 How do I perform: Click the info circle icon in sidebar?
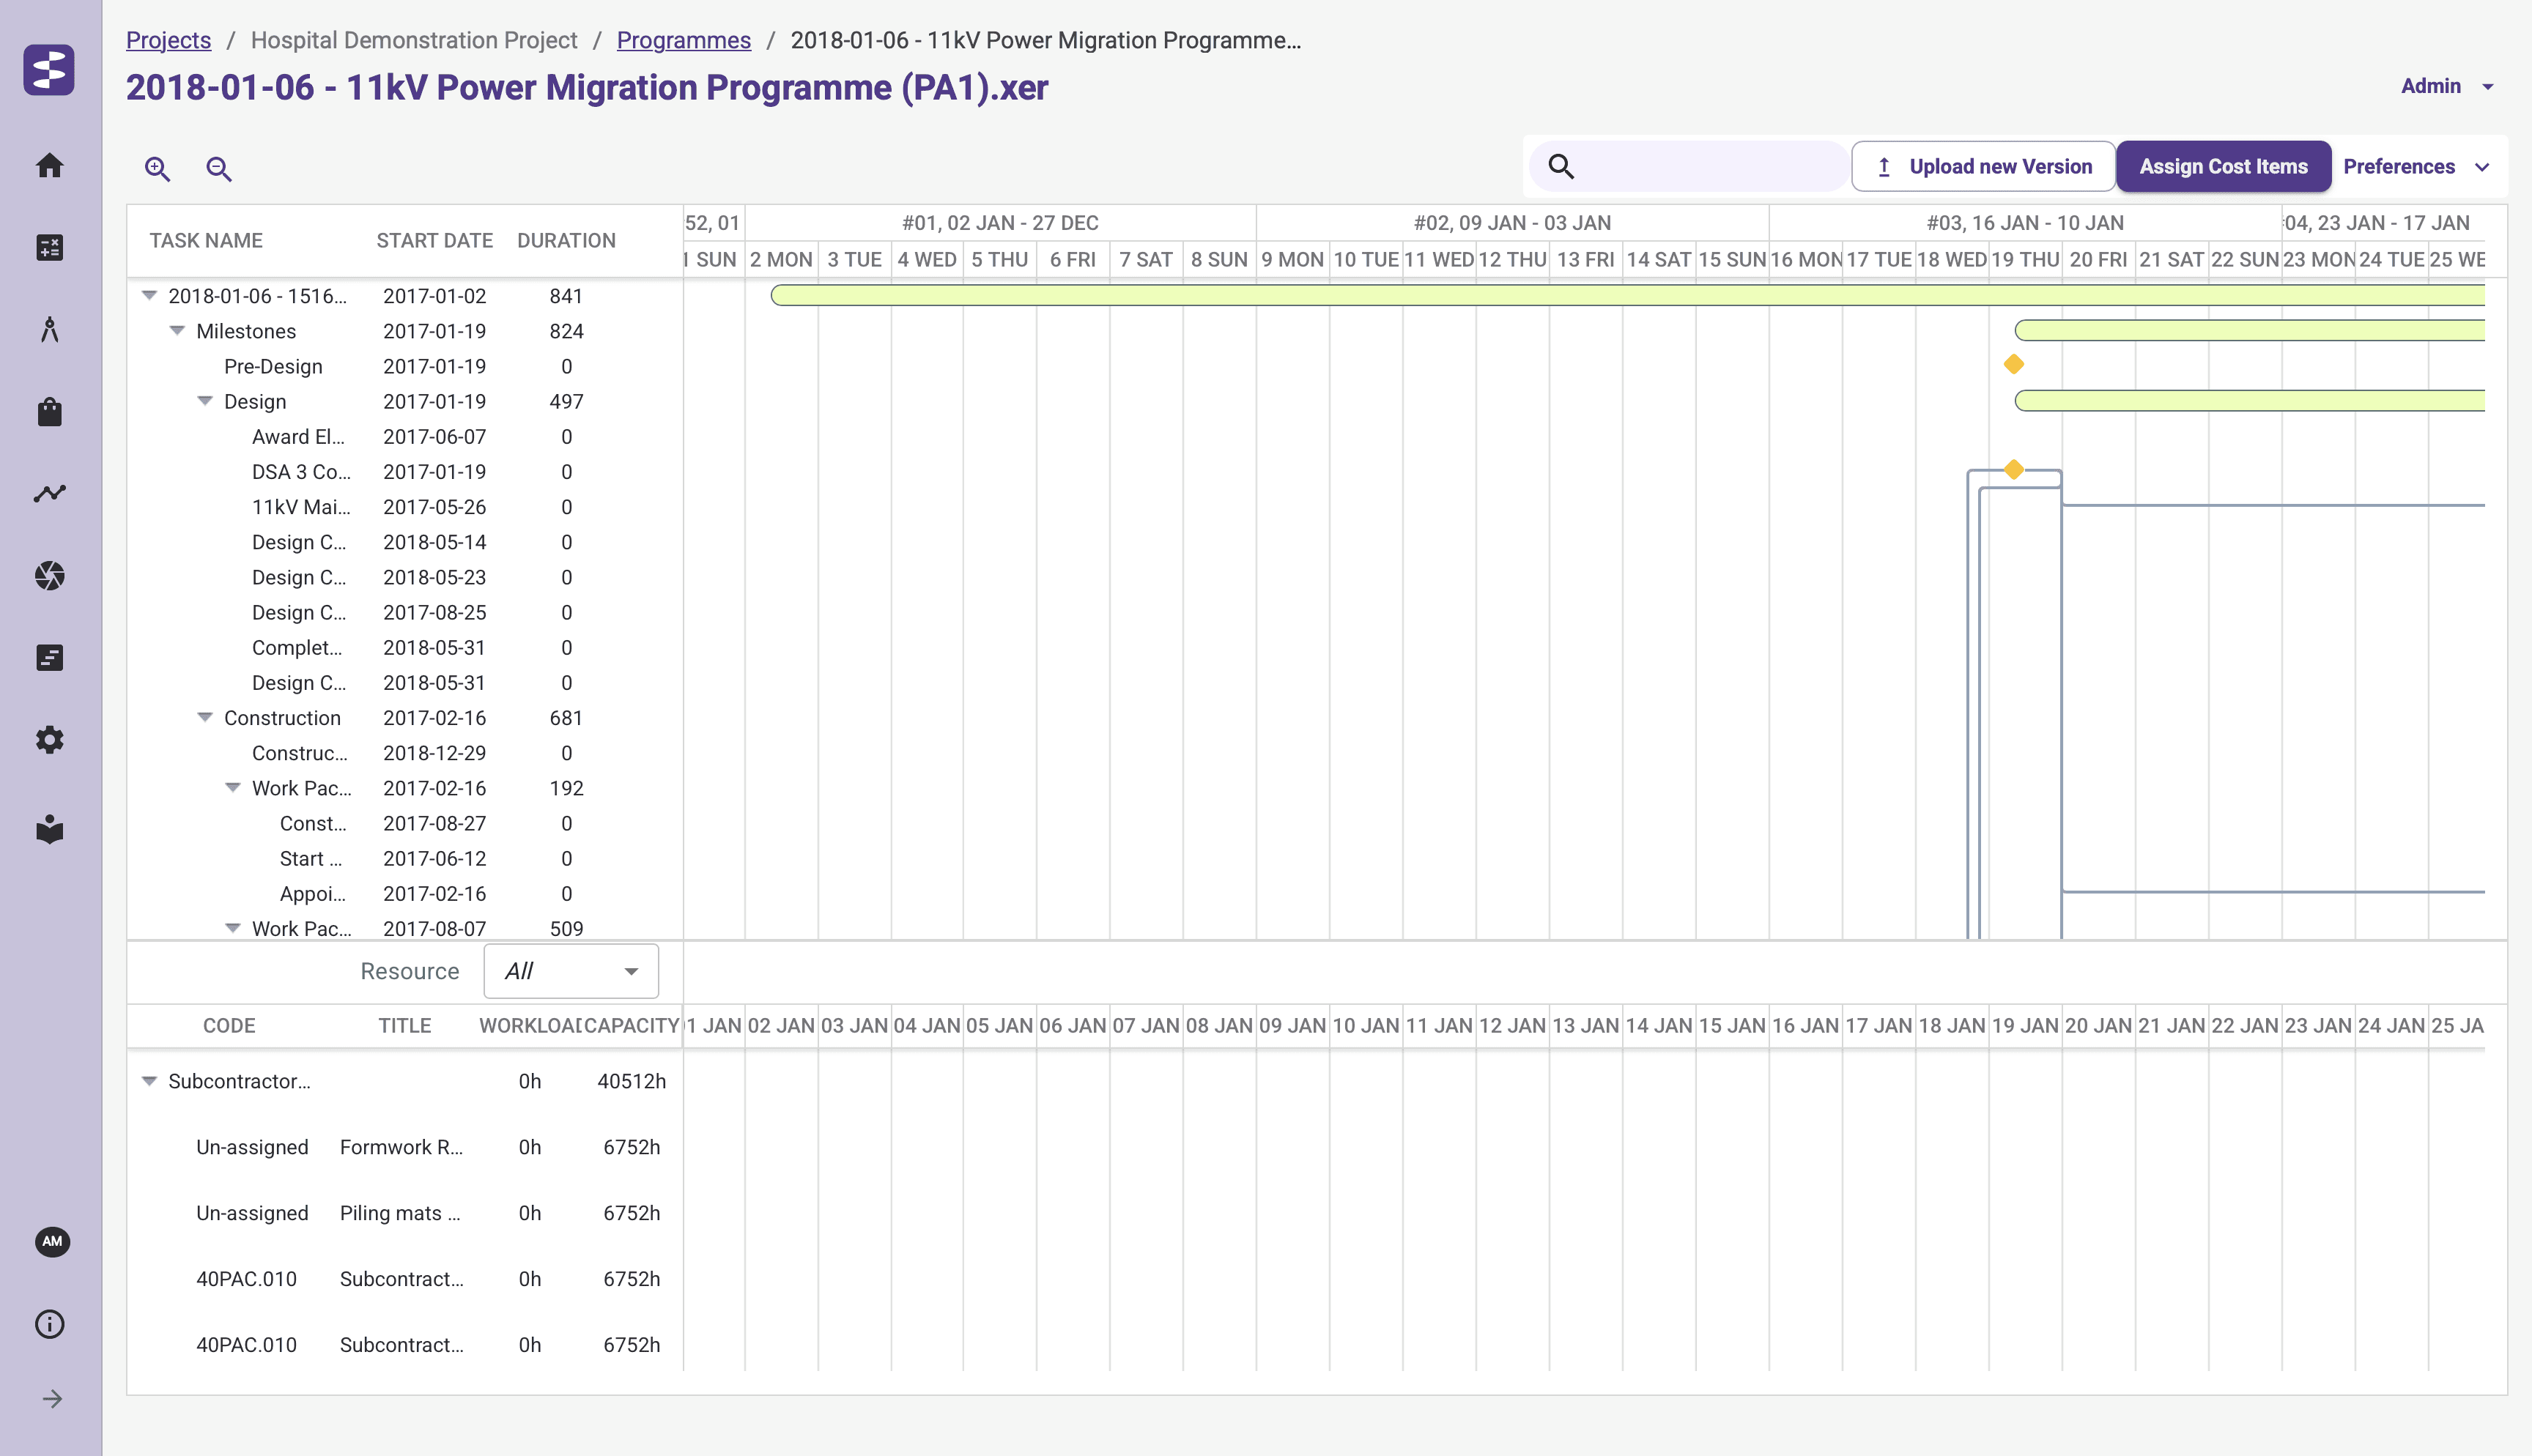coord(50,1324)
